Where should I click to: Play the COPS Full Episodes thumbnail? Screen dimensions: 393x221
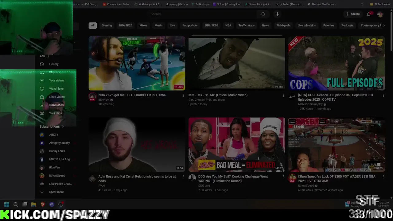point(337,63)
